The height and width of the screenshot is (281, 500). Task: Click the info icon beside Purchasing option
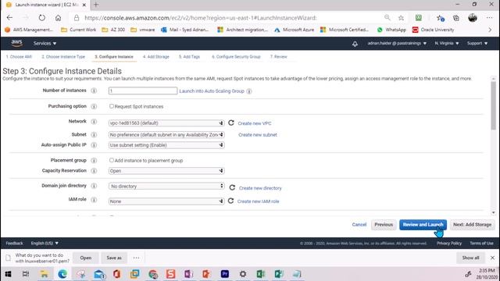(x=94, y=106)
